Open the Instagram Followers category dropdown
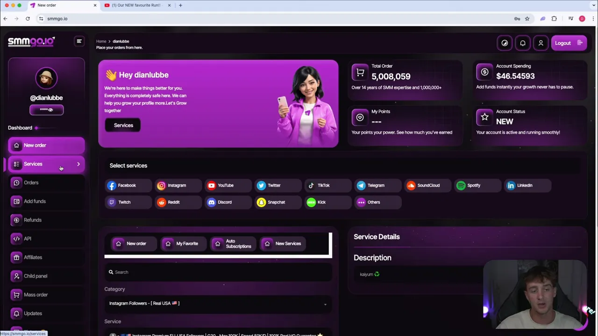598x336 pixels. pyautogui.click(x=218, y=303)
